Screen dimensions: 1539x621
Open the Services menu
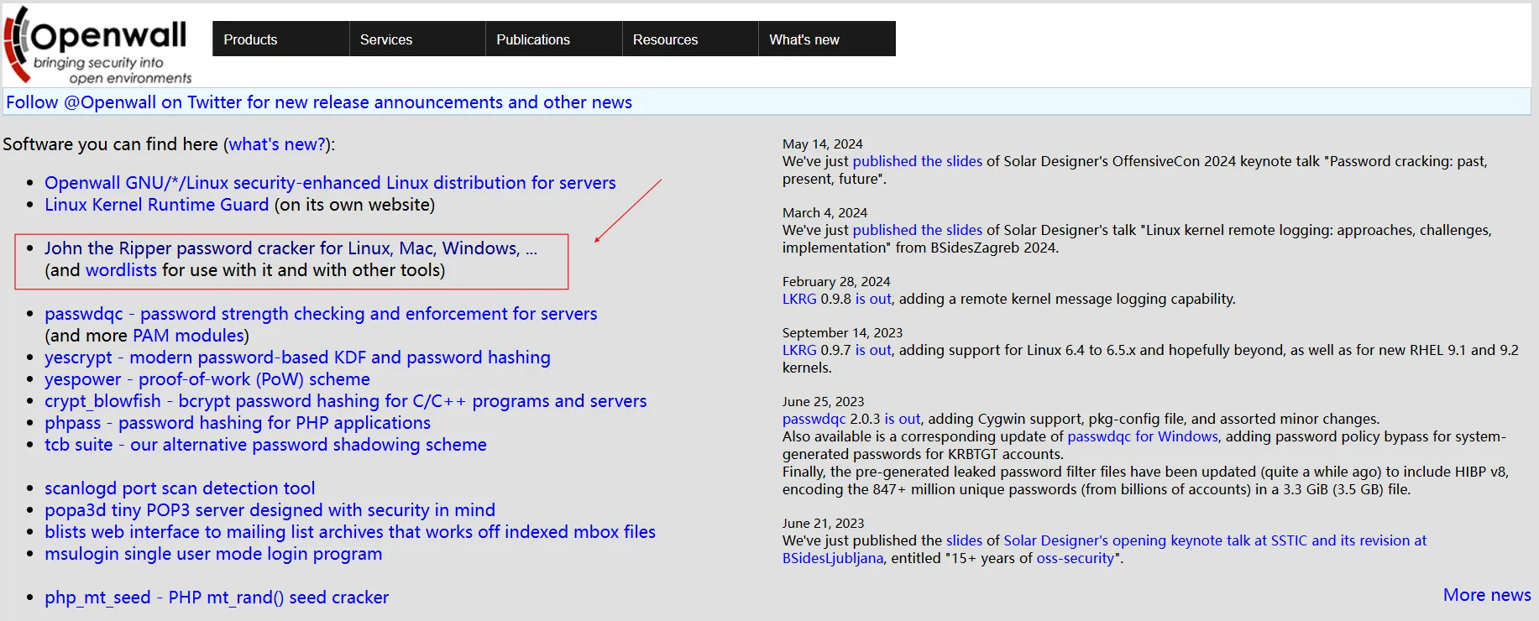pyautogui.click(x=386, y=39)
